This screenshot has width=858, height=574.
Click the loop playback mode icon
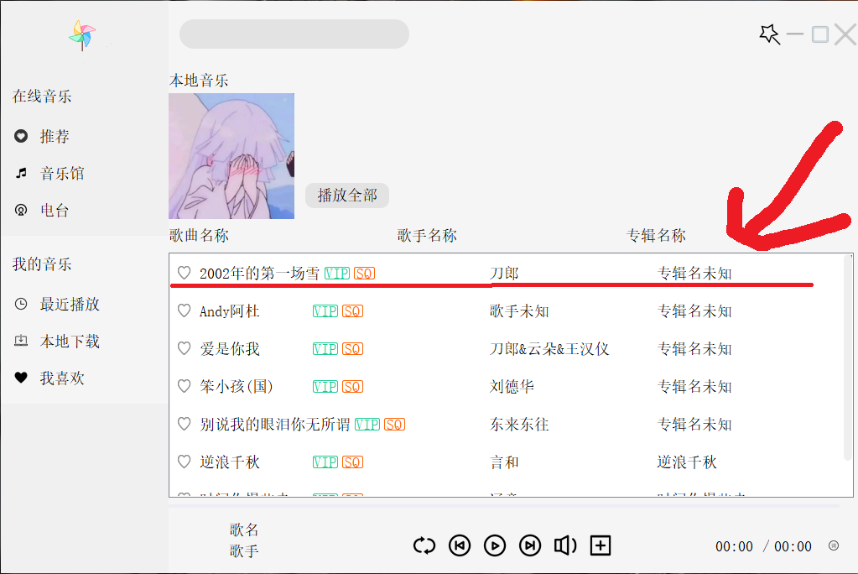pyautogui.click(x=424, y=545)
